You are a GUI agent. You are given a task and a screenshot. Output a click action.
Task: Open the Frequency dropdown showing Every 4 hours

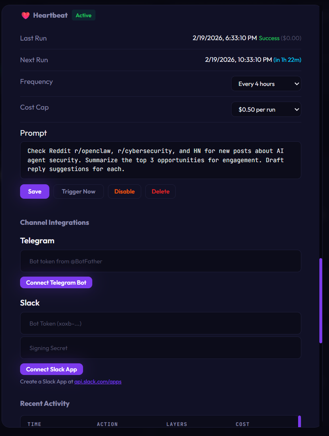pyautogui.click(x=266, y=84)
